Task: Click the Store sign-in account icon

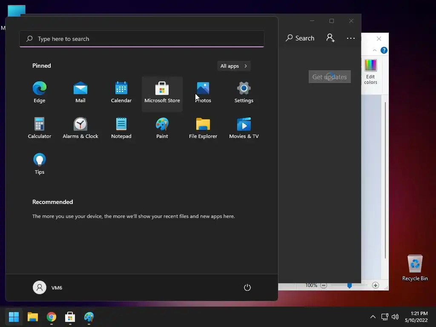Action: tap(330, 38)
